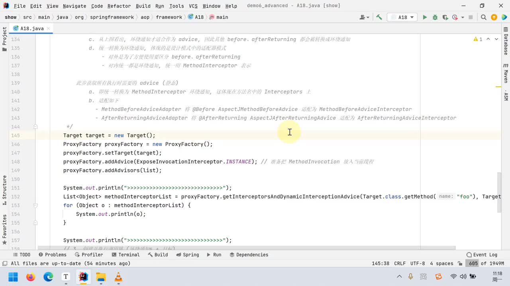The height and width of the screenshot is (286, 510).
Task: Open the Problems tool window
Action: click(x=52, y=255)
